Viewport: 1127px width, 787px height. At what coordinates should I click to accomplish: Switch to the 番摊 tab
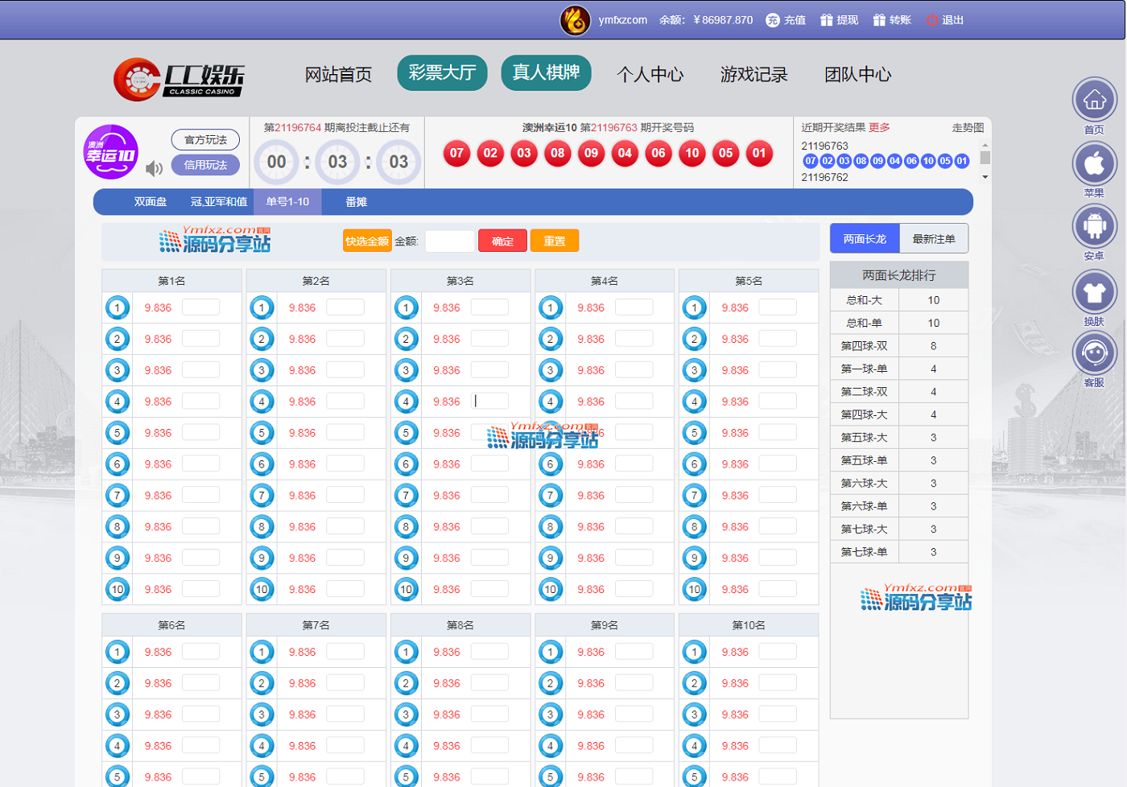pyautogui.click(x=356, y=202)
